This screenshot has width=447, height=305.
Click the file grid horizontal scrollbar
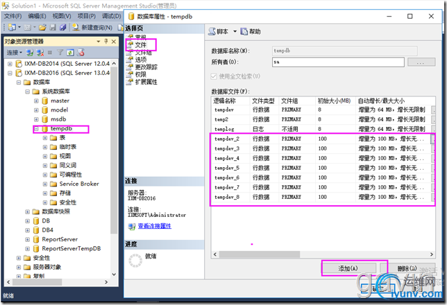tap(260, 254)
